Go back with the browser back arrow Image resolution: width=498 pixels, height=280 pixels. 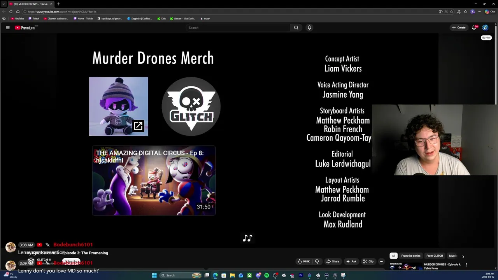4,12
